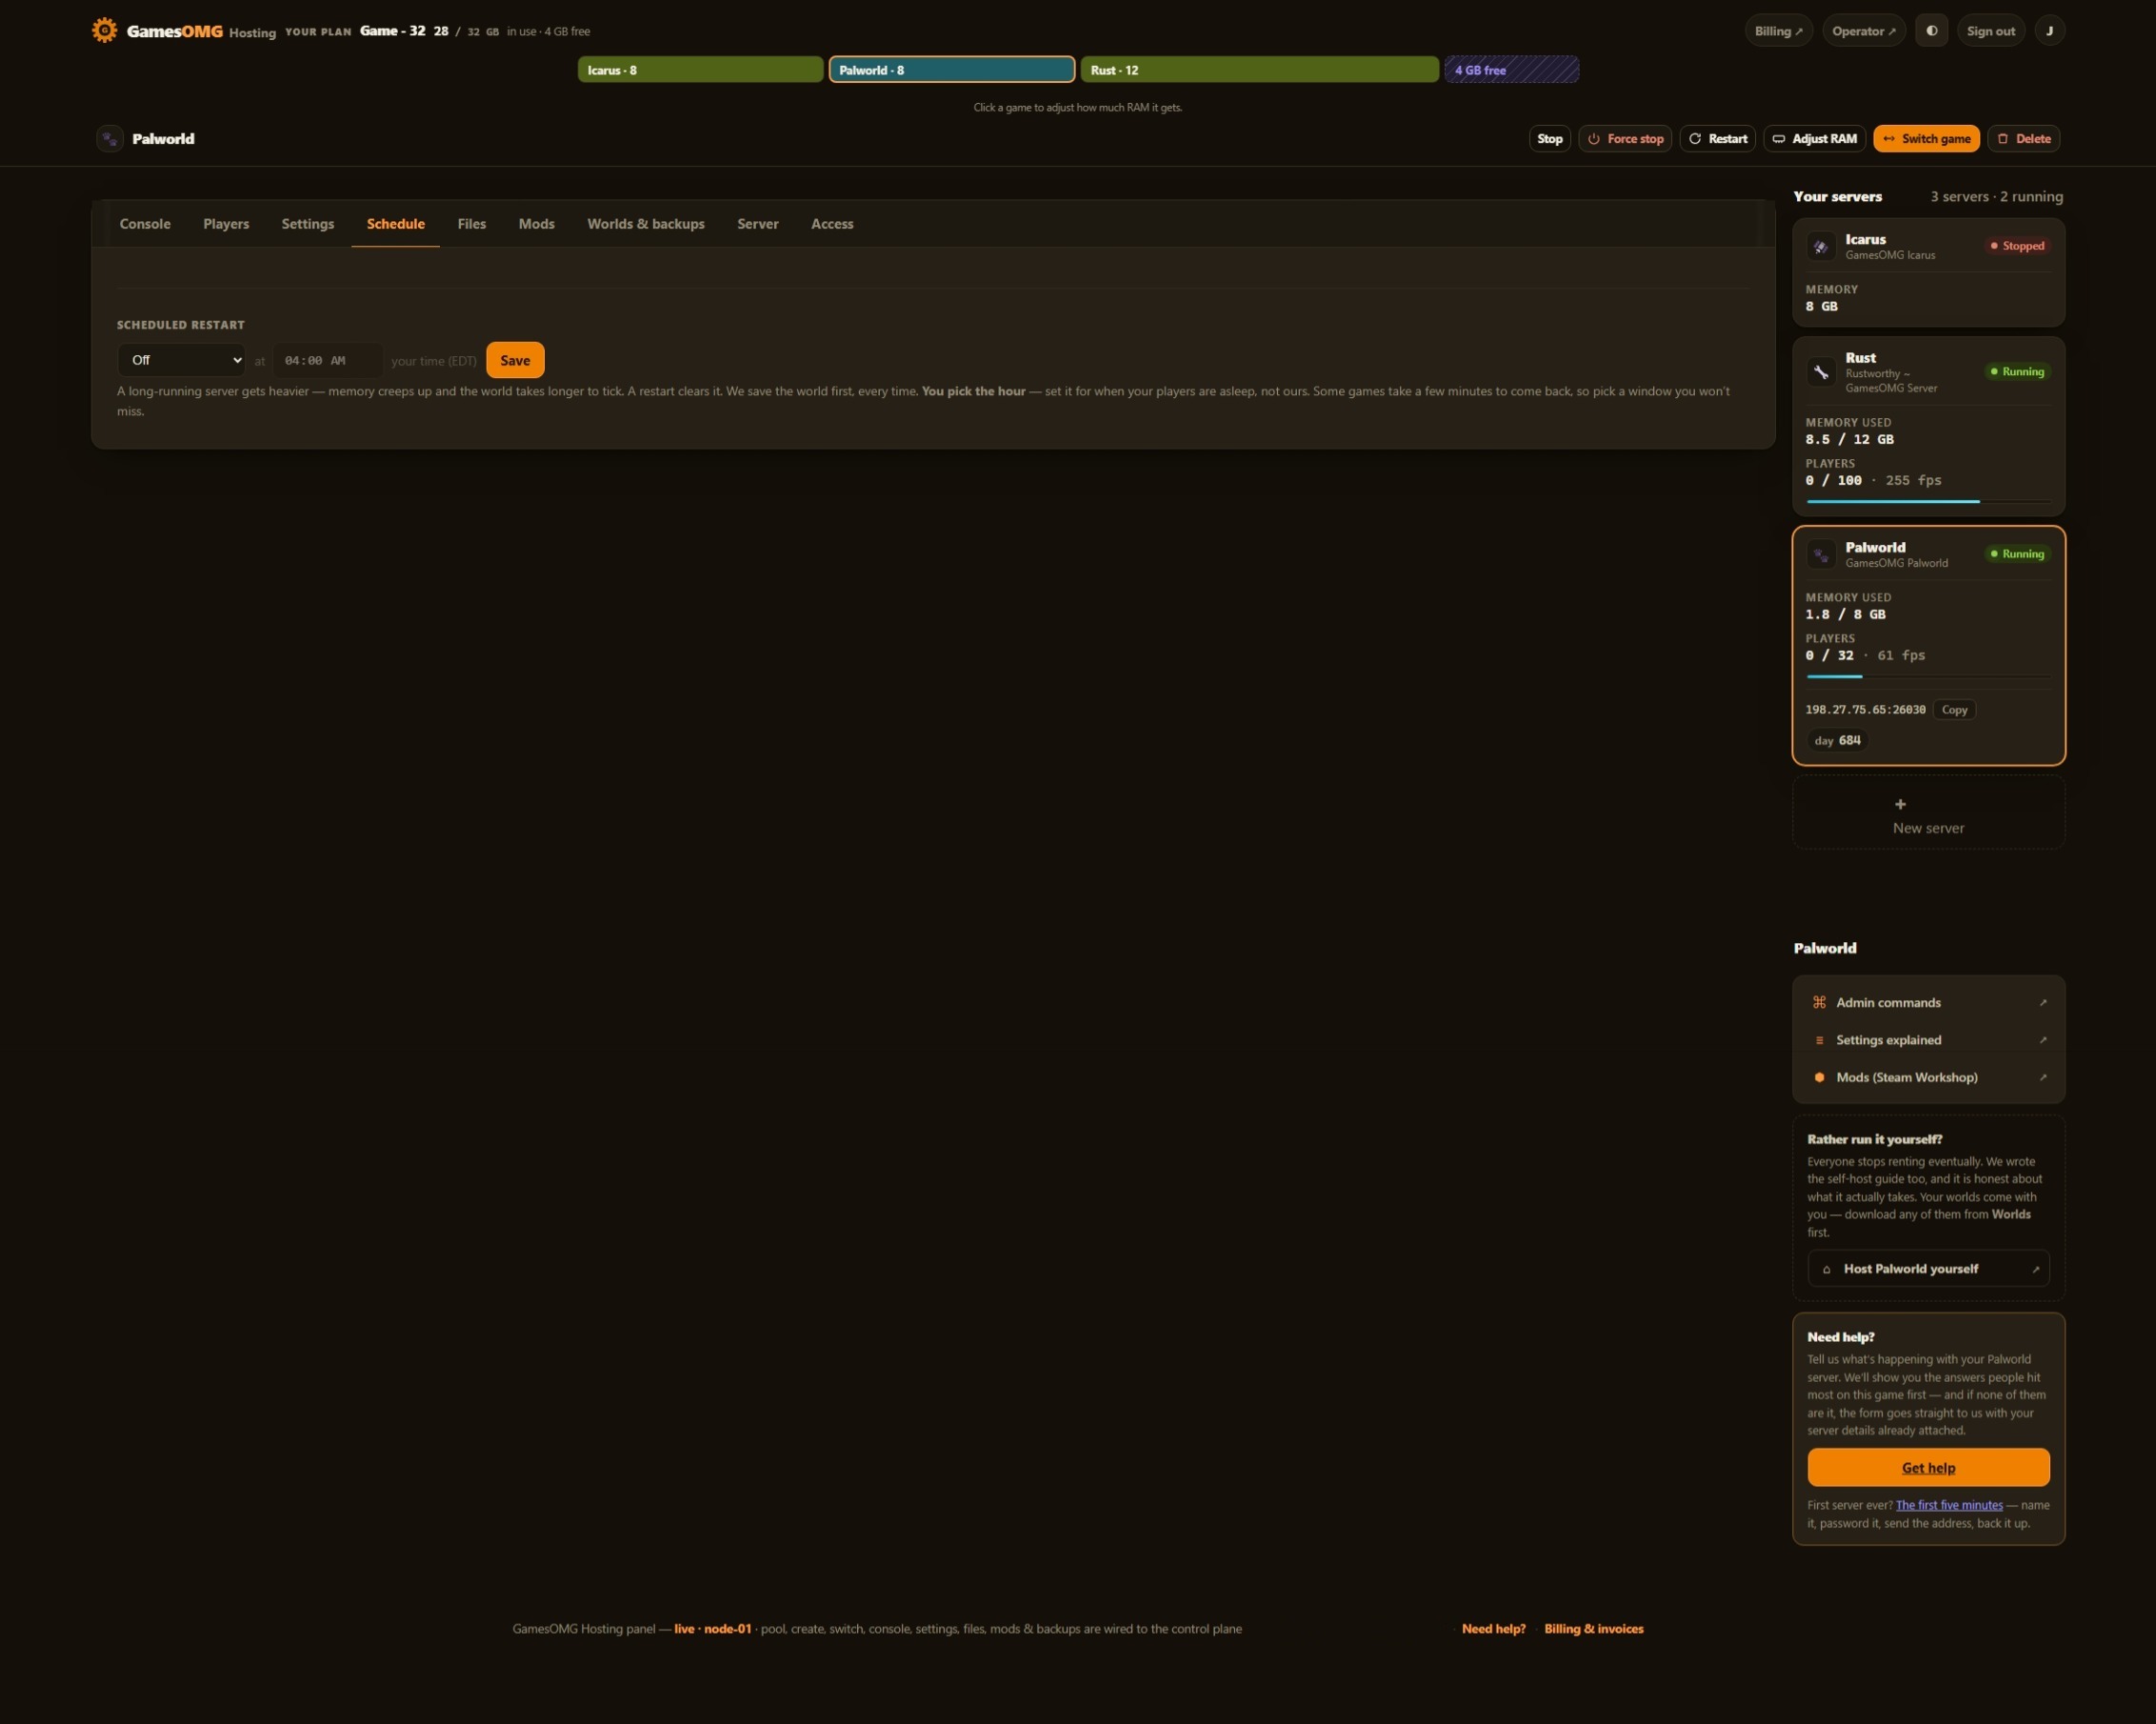Click the house icon on Host Palworld yourself
The image size is (2156, 1724).
pyautogui.click(x=1827, y=1269)
